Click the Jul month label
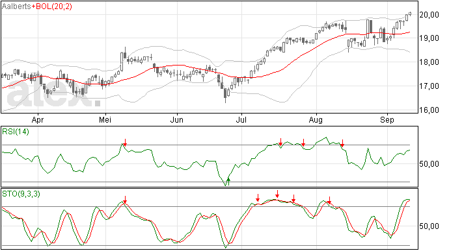 241,119
